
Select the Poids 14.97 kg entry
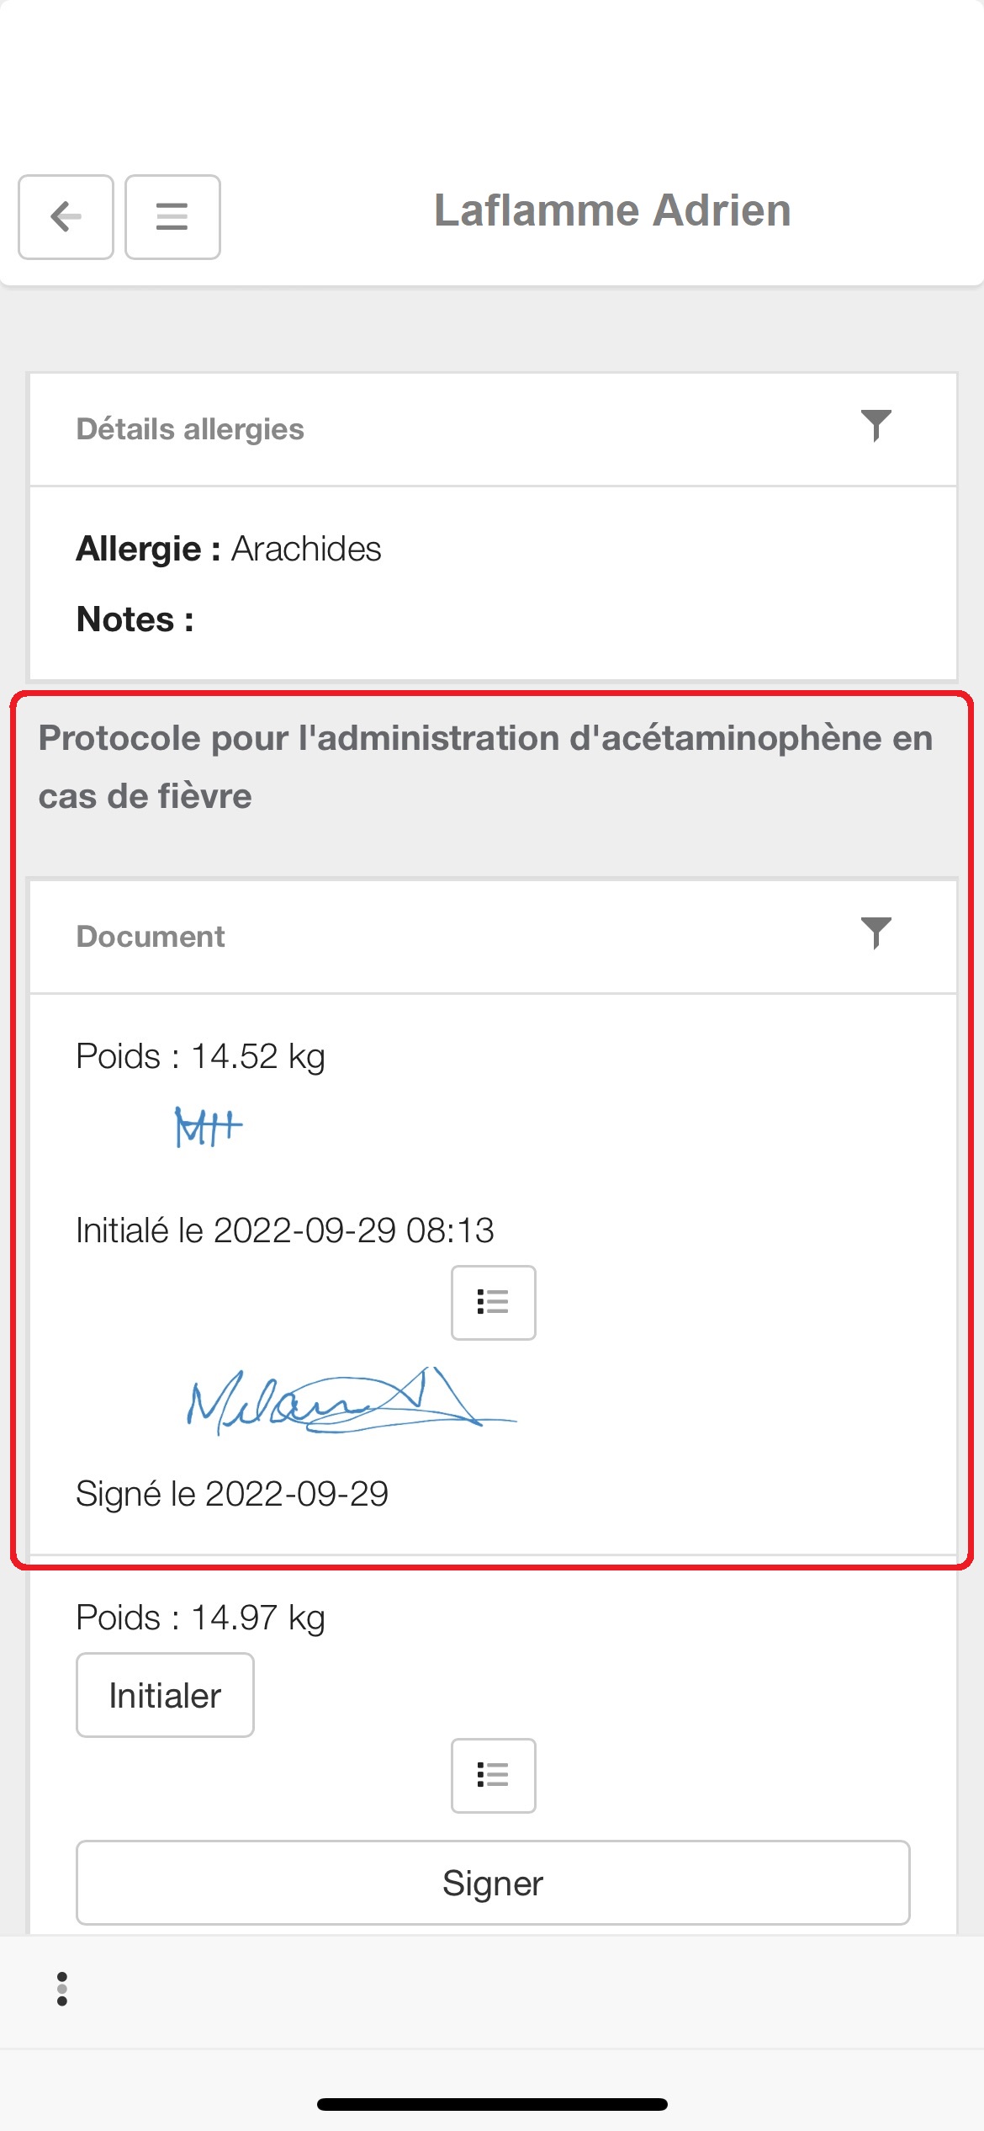201,1618
